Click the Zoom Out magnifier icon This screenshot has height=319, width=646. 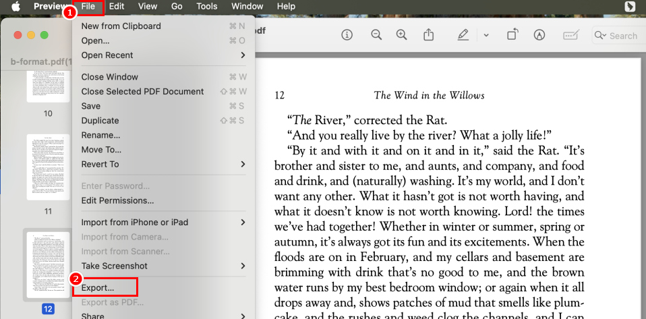coord(376,35)
